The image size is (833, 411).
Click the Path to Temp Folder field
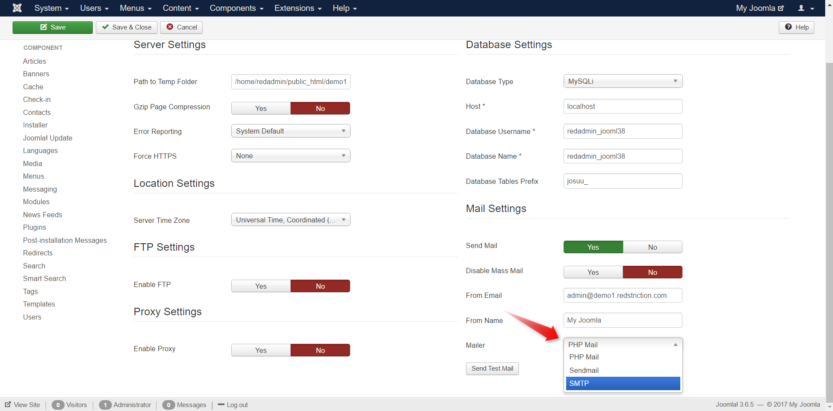[x=291, y=82]
